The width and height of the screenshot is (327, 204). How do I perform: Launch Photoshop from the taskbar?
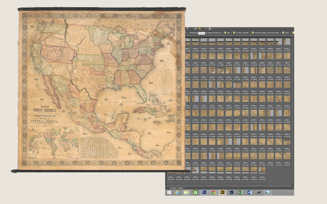204,193
